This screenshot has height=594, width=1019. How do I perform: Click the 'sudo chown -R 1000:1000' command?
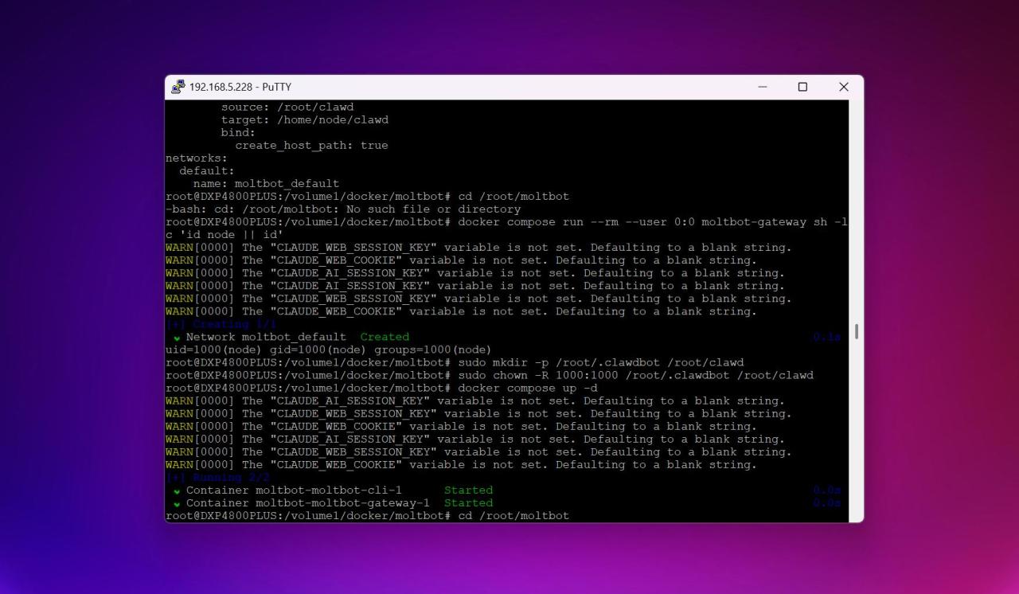636,375
